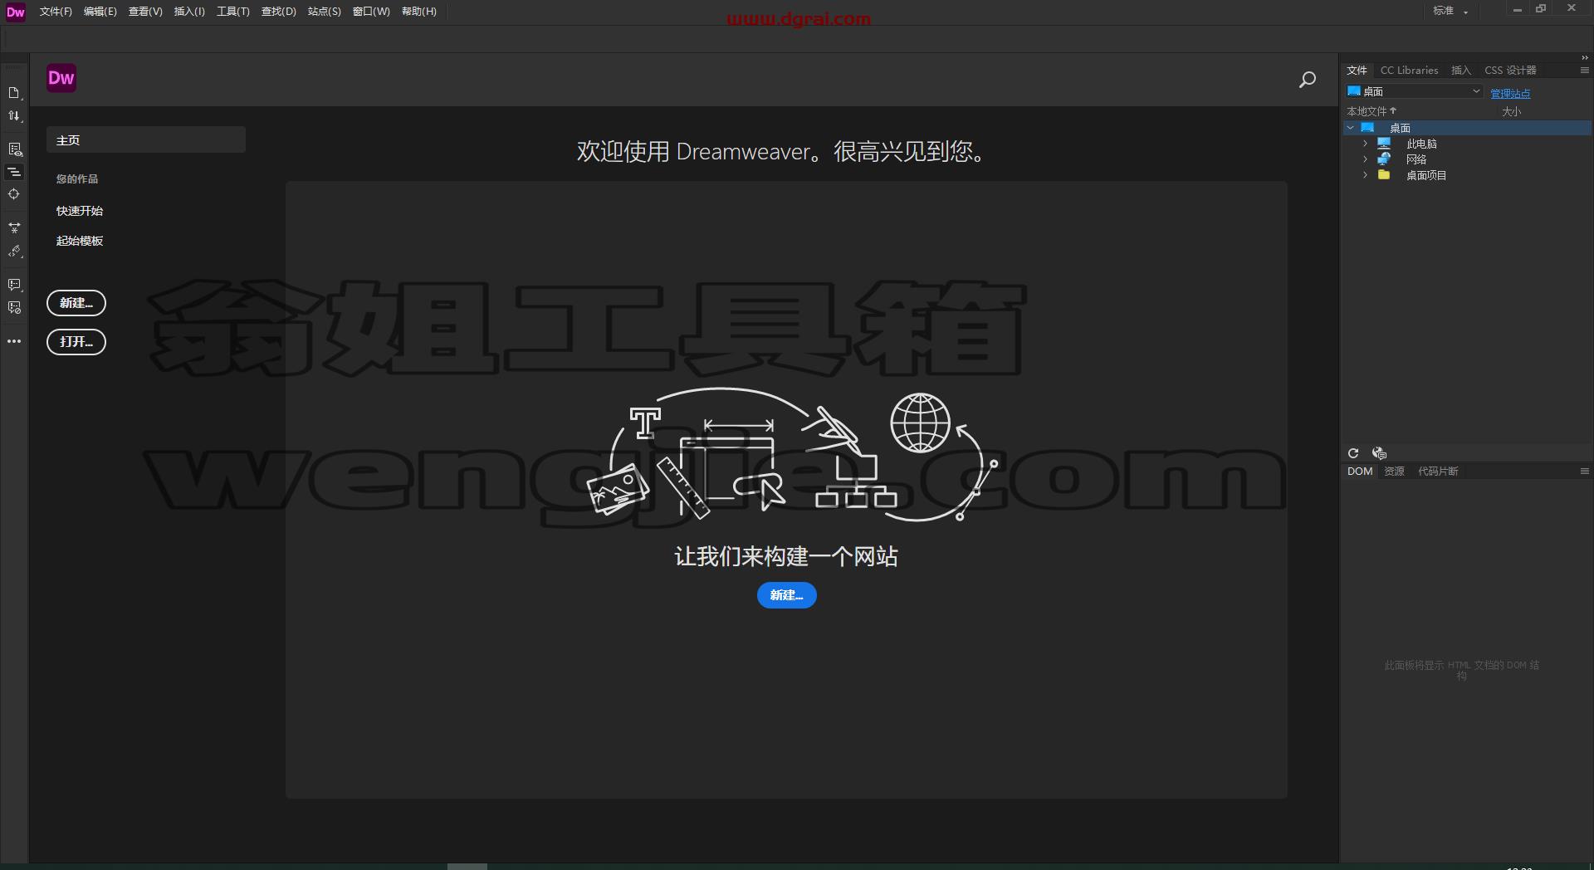Click the 管理站点 link
1594x870 pixels.
pos(1510,94)
